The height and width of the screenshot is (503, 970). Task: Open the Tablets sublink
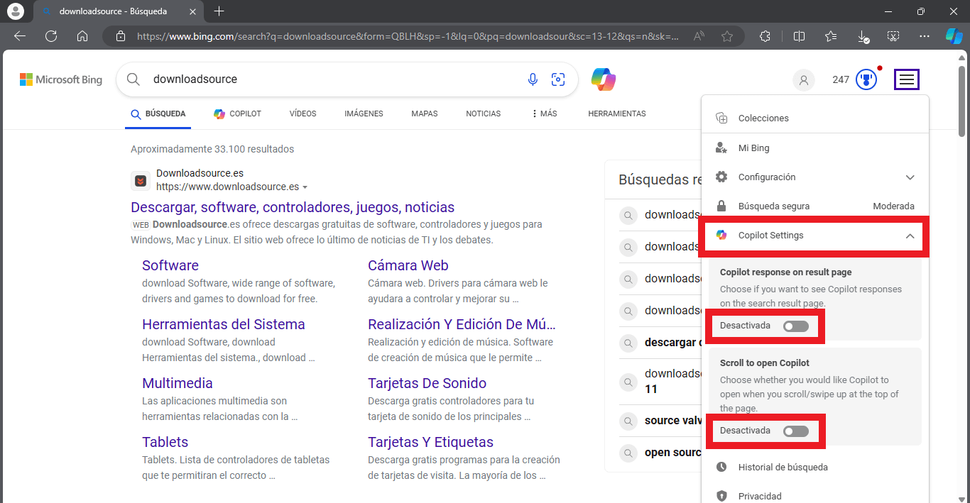click(165, 442)
